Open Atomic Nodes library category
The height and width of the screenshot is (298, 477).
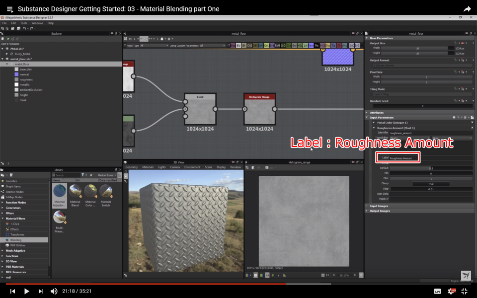click(x=14, y=192)
